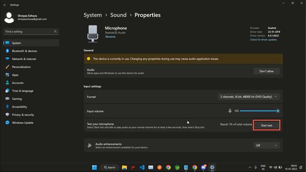Check for driver updates
The image size is (306, 172).
coord(263,40)
